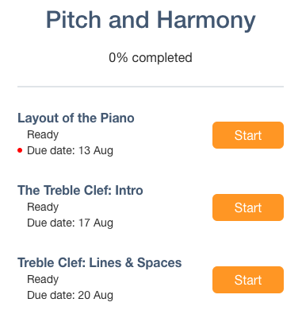Select the Due date: 17 Aug label
Image resolution: width=302 pixels, height=314 pixels.
(70, 223)
